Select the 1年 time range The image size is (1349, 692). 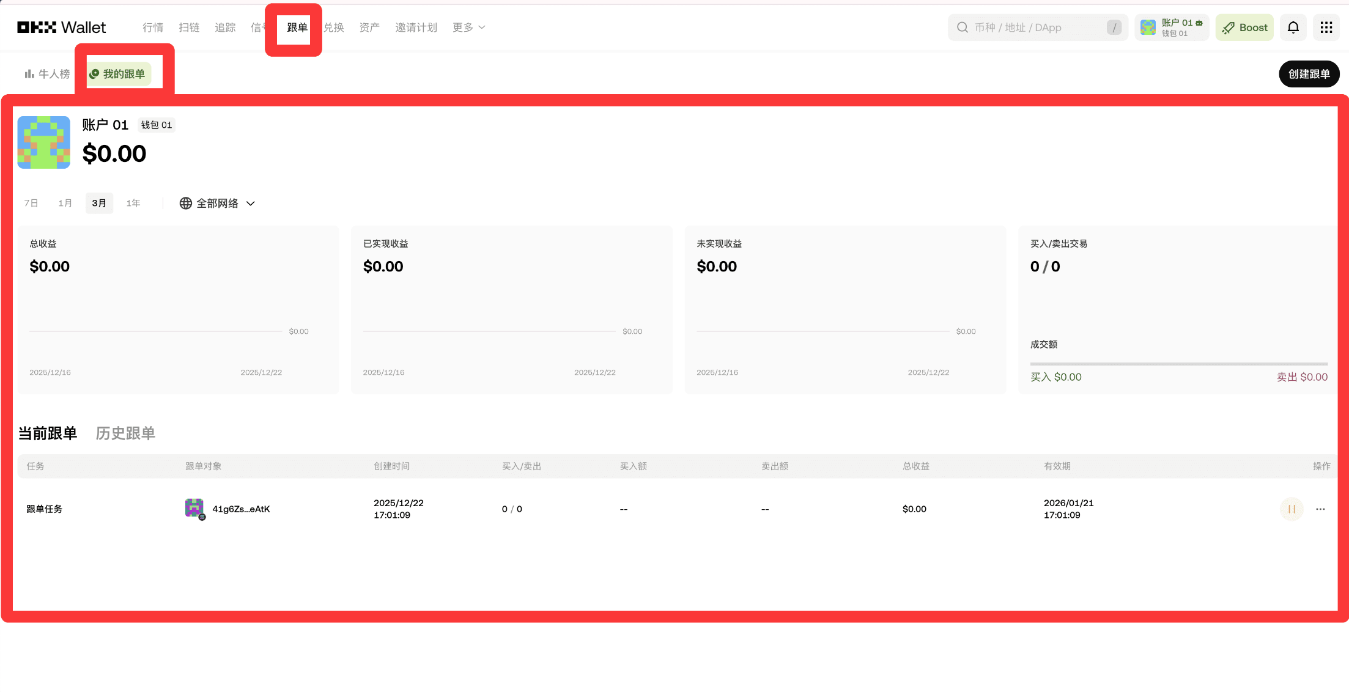tap(133, 203)
